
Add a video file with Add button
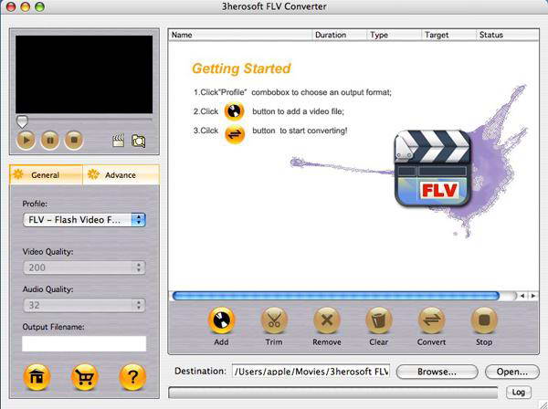coord(221,320)
